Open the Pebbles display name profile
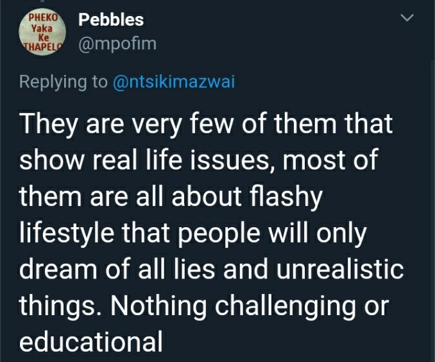Screen dimensions: 435x362 point(111,20)
